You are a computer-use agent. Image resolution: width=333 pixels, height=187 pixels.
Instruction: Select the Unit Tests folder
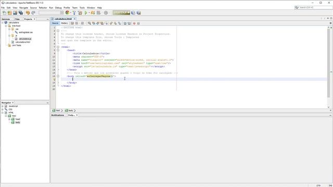pyautogui.click(x=16, y=45)
